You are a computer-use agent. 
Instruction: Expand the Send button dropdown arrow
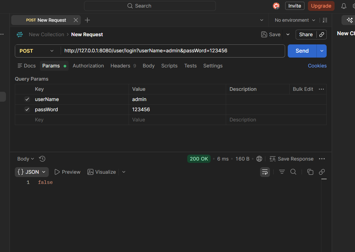(x=322, y=51)
